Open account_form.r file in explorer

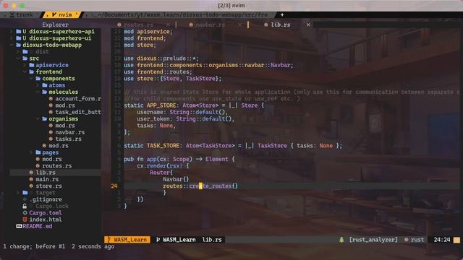click(78, 99)
